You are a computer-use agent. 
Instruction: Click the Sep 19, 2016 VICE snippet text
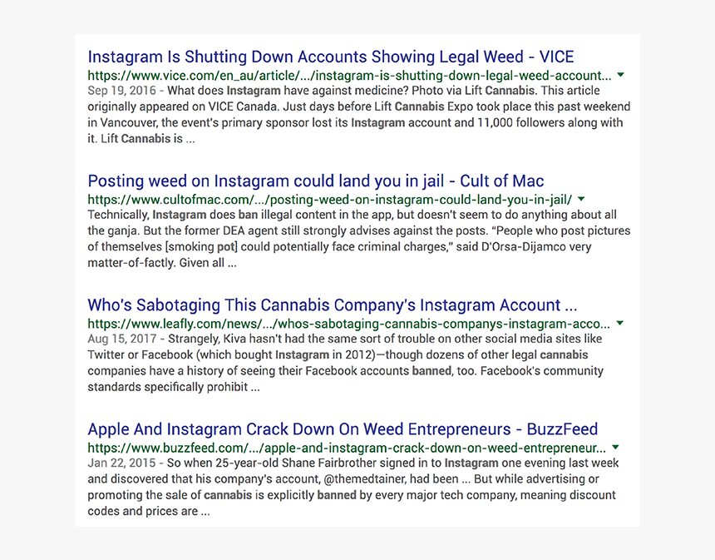(359, 115)
